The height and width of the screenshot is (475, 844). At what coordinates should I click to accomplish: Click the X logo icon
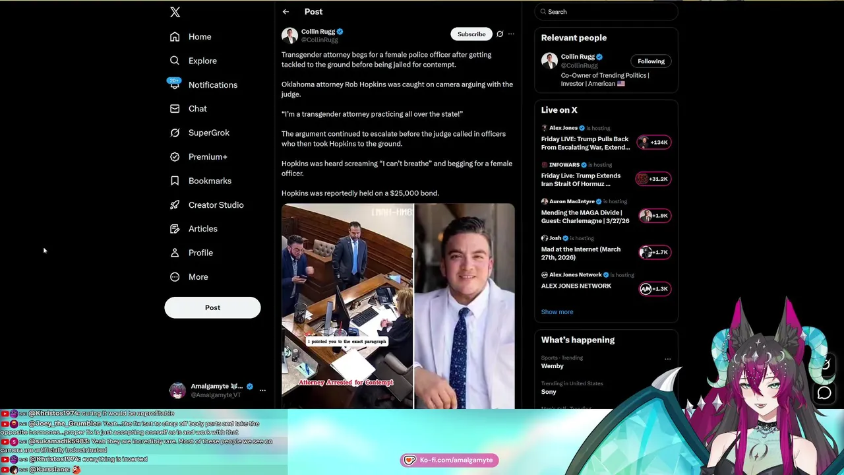(x=175, y=12)
